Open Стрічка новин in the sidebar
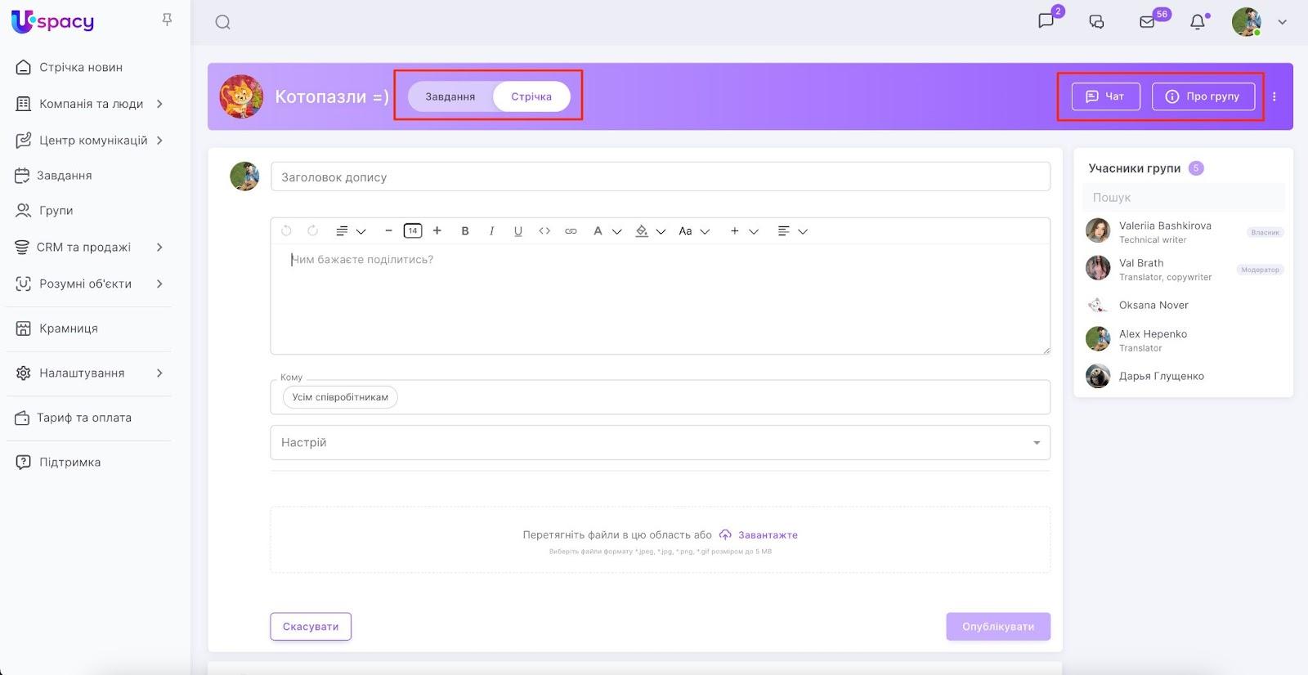The image size is (1308, 675). point(81,67)
